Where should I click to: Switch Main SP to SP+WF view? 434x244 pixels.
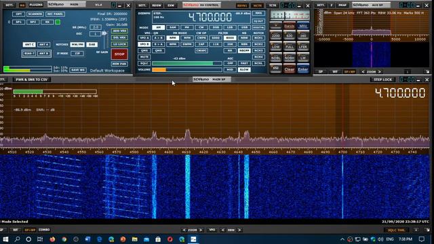[x=30, y=230]
